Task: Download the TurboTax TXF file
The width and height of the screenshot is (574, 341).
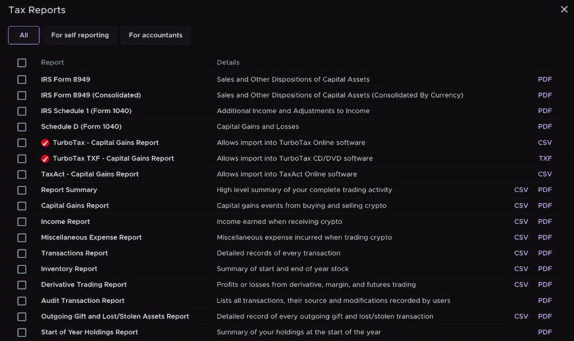Action: tap(545, 158)
